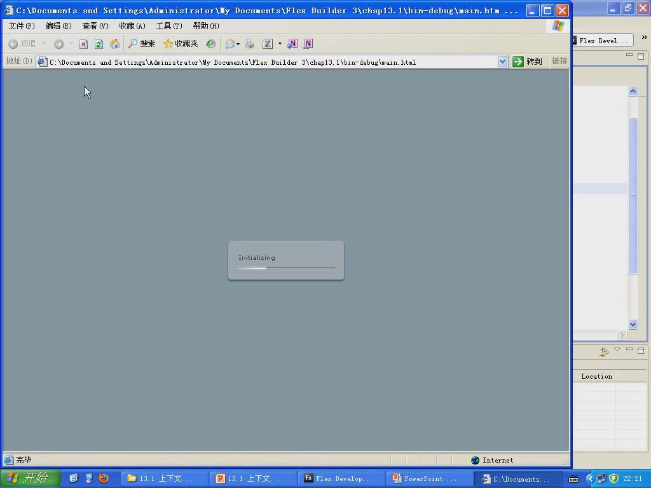Open the 收藏(A) menu

click(x=132, y=26)
